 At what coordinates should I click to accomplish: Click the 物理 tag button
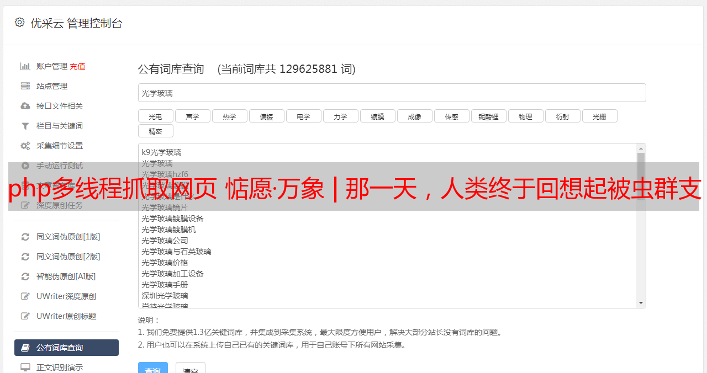(525, 116)
